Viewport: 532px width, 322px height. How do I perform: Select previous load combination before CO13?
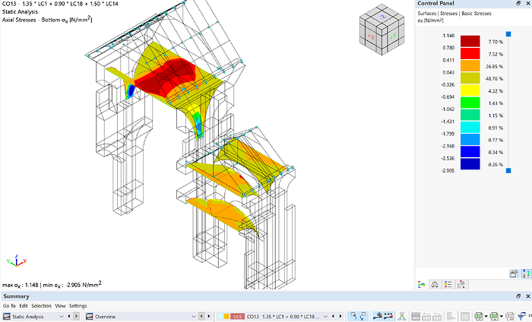coord(333,316)
